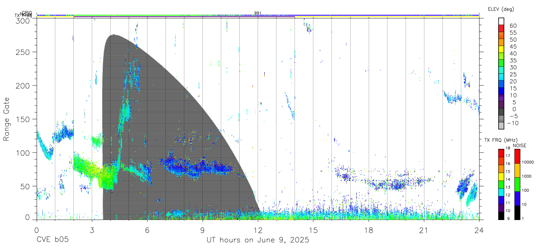Image resolution: width=539 pixels, height=249 pixels.
Task: Click the "100" tick on the Range Gate axis
Action: tap(23, 152)
